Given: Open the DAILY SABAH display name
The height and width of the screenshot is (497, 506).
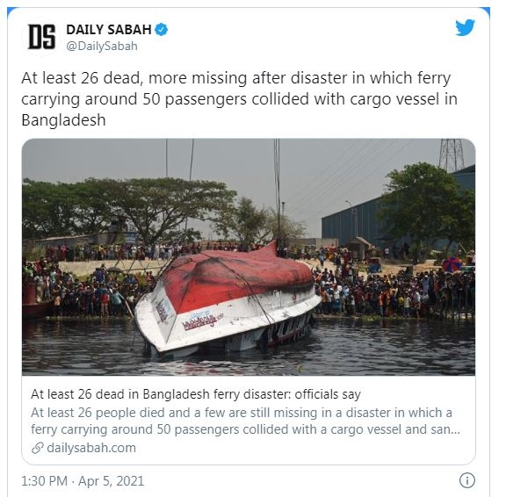Looking at the screenshot, I should (109, 29).
